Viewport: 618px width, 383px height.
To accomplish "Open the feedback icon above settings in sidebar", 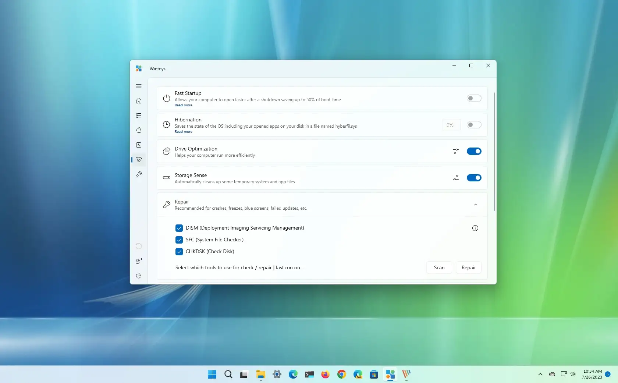I will [139, 261].
